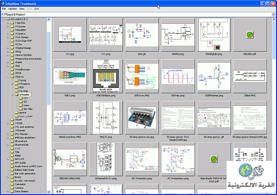277x195 pixels.
Task: Collapse the Q Replies folder
Action: [x=12, y=95]
